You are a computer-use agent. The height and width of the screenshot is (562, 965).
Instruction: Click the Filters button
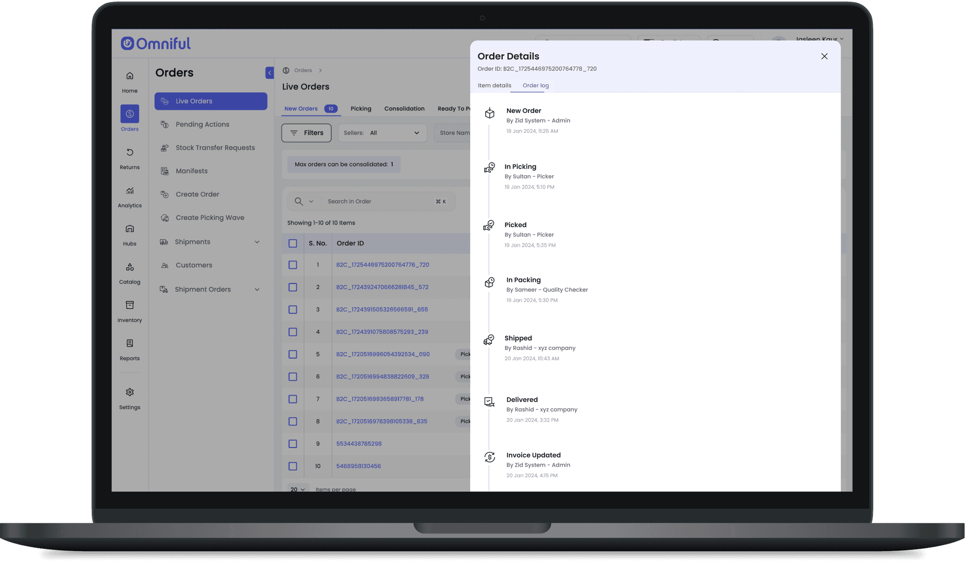pos(306,133)
